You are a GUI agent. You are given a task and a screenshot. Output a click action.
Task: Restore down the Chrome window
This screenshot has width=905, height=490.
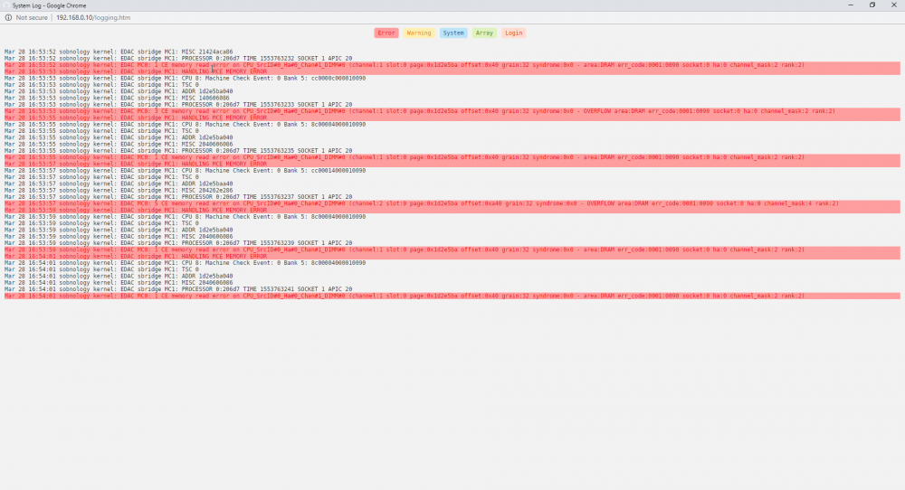[x=872, y=5]
